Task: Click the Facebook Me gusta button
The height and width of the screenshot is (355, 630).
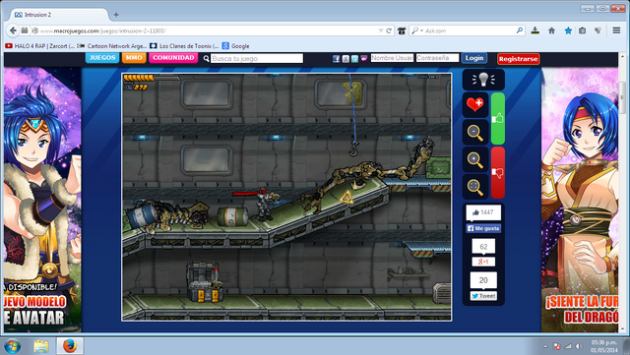Action: tap(483, 228)
